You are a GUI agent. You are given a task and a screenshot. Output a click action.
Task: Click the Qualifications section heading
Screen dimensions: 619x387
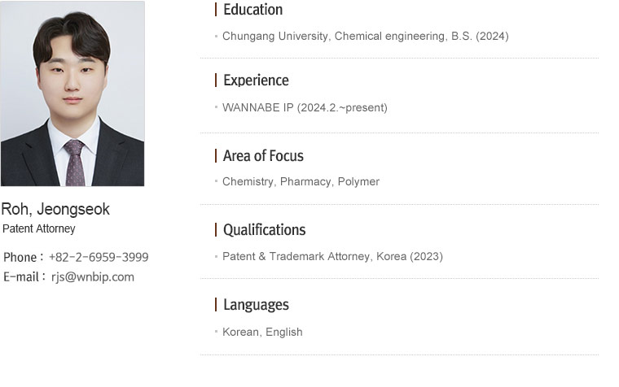pyautogui.click(x=265, y=230)
